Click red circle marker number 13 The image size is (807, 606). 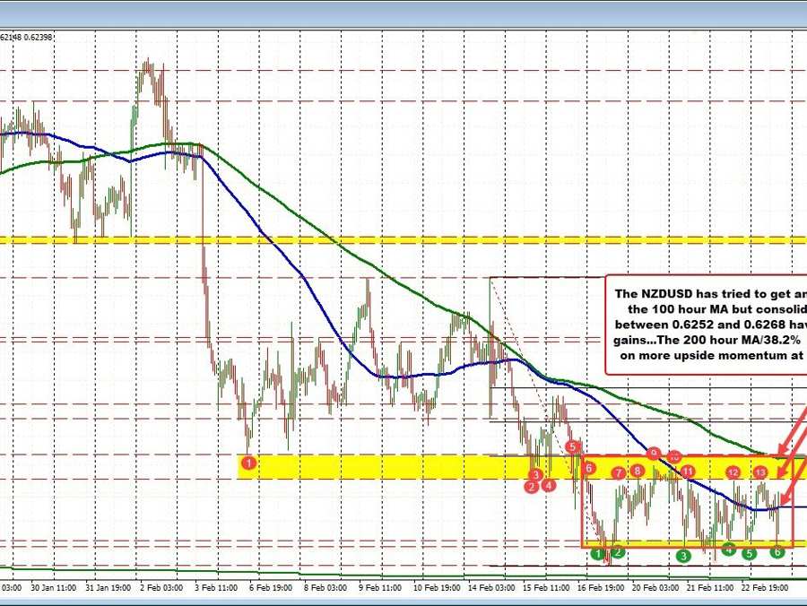(x=760, y=472)
